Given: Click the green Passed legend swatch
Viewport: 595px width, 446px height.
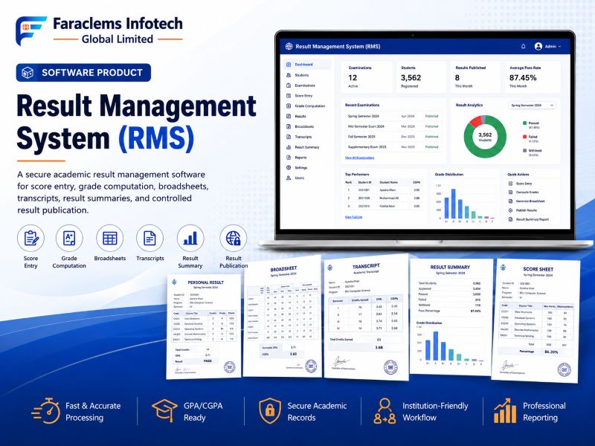Looking at the screenshot, I should pos(525,123).
